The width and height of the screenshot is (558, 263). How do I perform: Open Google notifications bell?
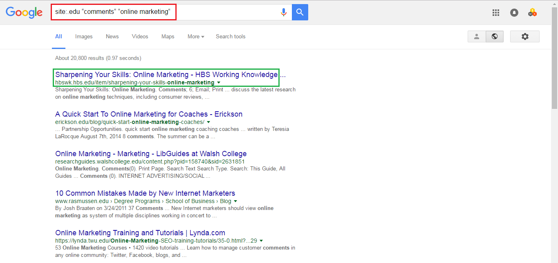pyautogui.click(x=514, y=13)
